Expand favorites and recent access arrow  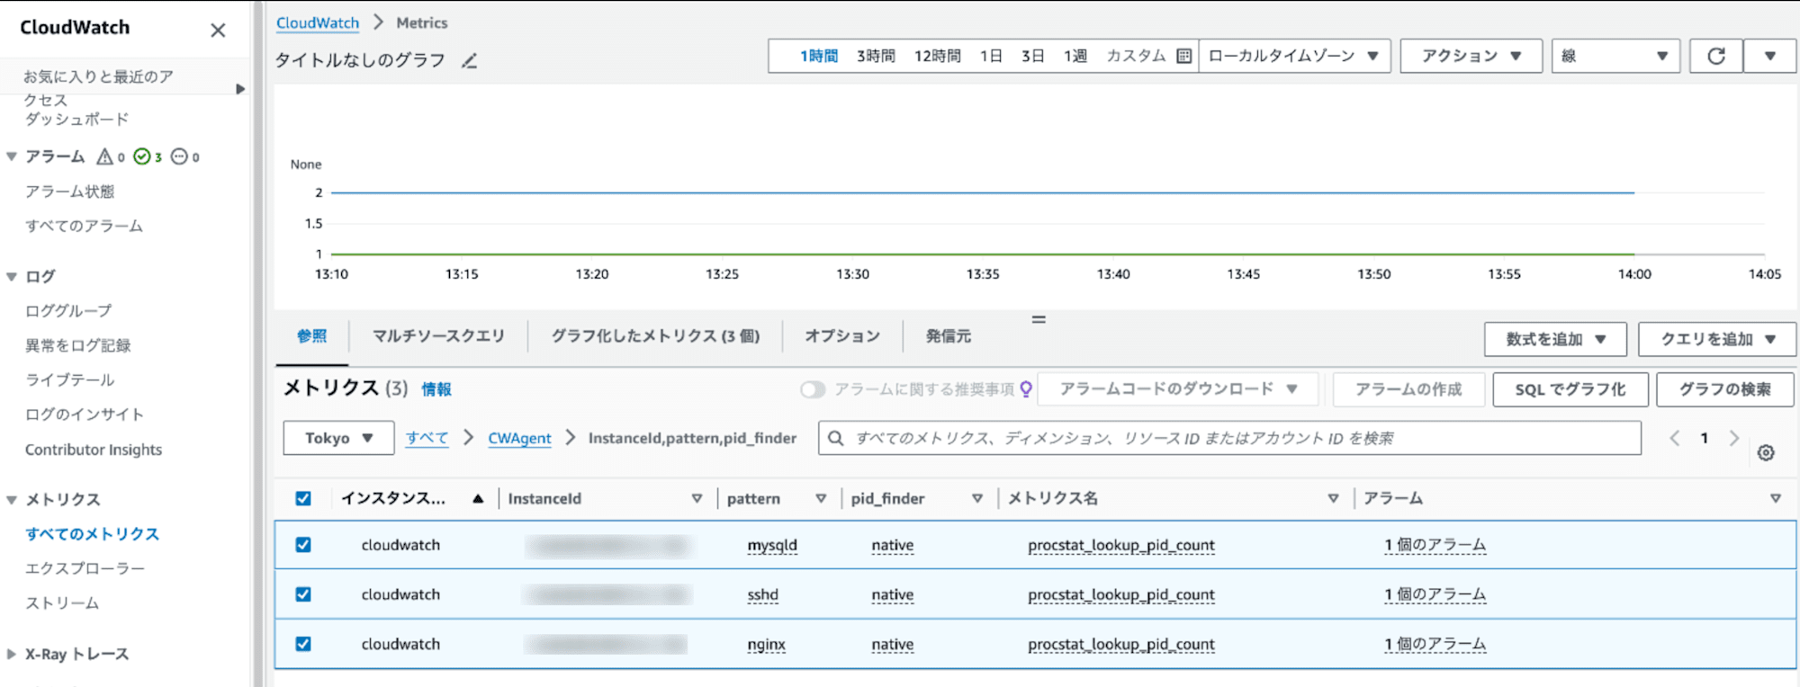(x=239, y=89)
